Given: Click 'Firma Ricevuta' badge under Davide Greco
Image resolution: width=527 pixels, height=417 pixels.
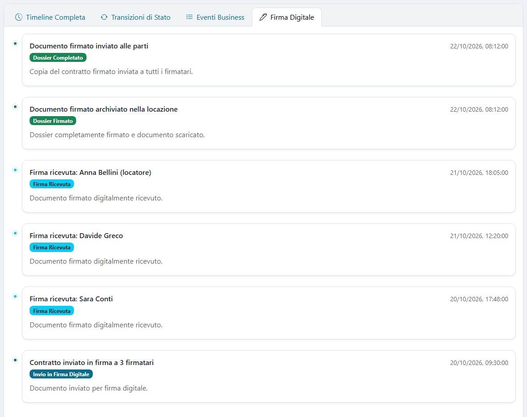Looking at the screenshot, I should [x=52, y=247].
